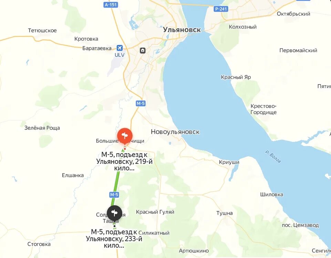Viewport: 331px width, 258px height.
Task: Click the Красный Гуляй label
Action: coord(155,212)
